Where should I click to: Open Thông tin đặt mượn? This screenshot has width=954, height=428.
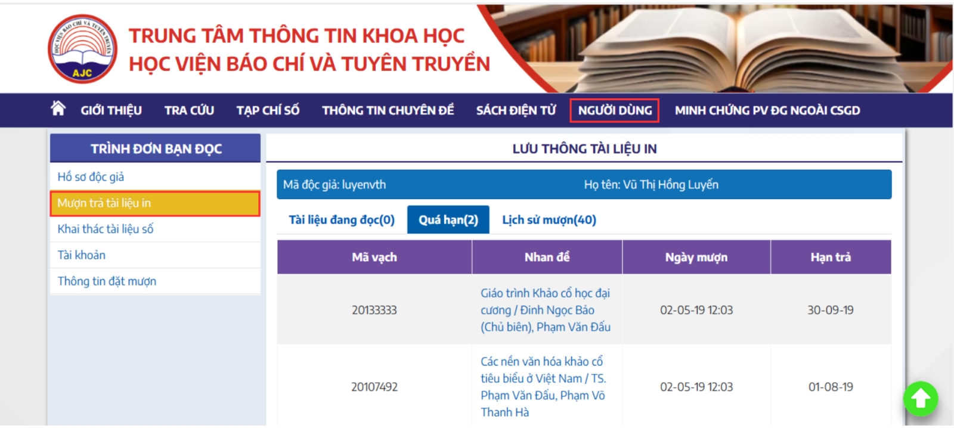pyautogui.click(x=155, y=281)
